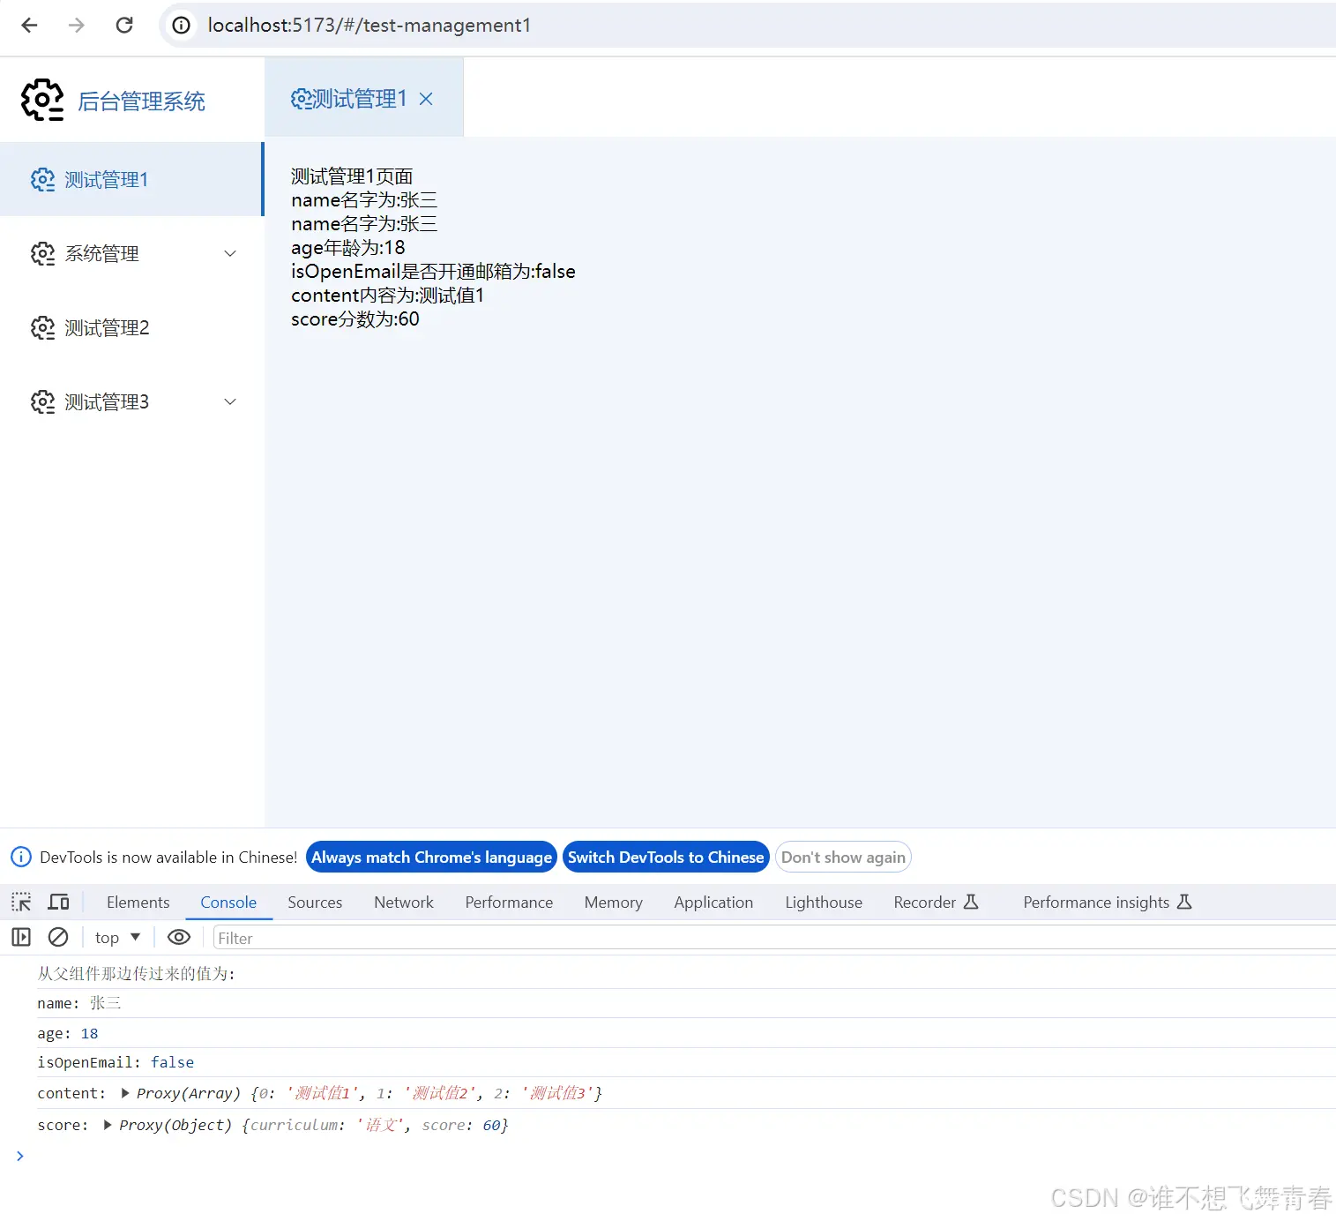Screen dimensions: 1336x1221
Task: Toggle the console sidebar panel icon
Action: coord(21,937)
